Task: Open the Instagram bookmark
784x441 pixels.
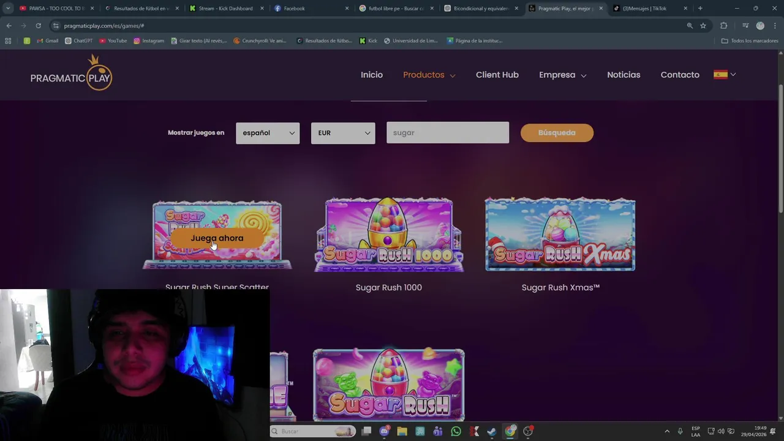Action: pos(149,41)
